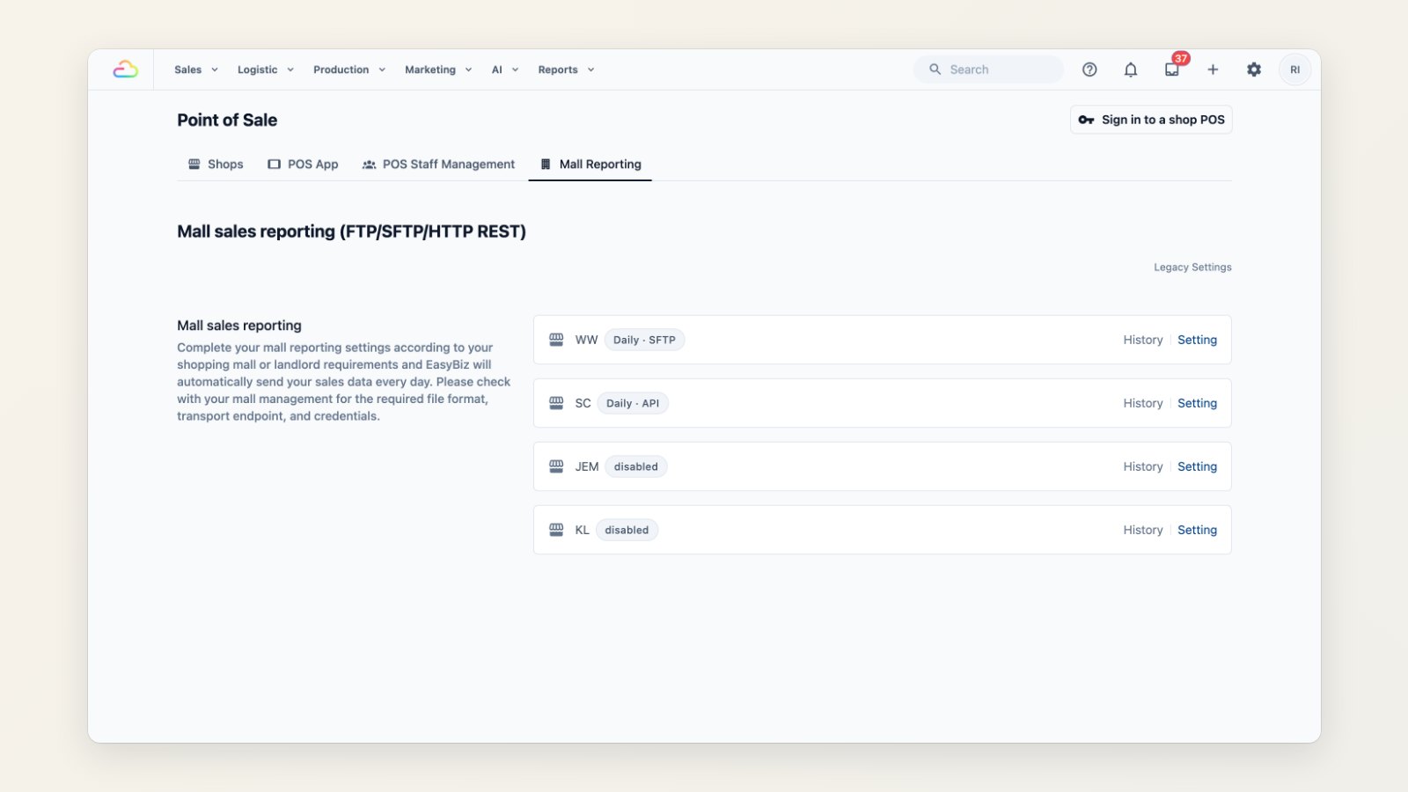Click the JEM shop storefront icon
Viewport: 1408px width, 792px height.
tap(556, 466)
